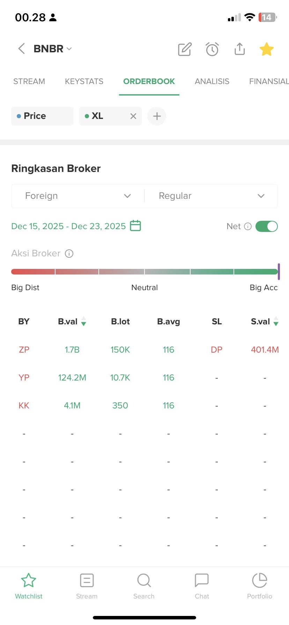Tap the Aksi Broker info icon

pyautogui.click(x=69, y=254)
